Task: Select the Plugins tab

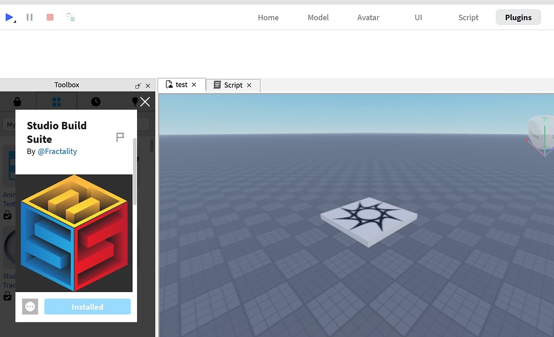Action: point(518,17)
